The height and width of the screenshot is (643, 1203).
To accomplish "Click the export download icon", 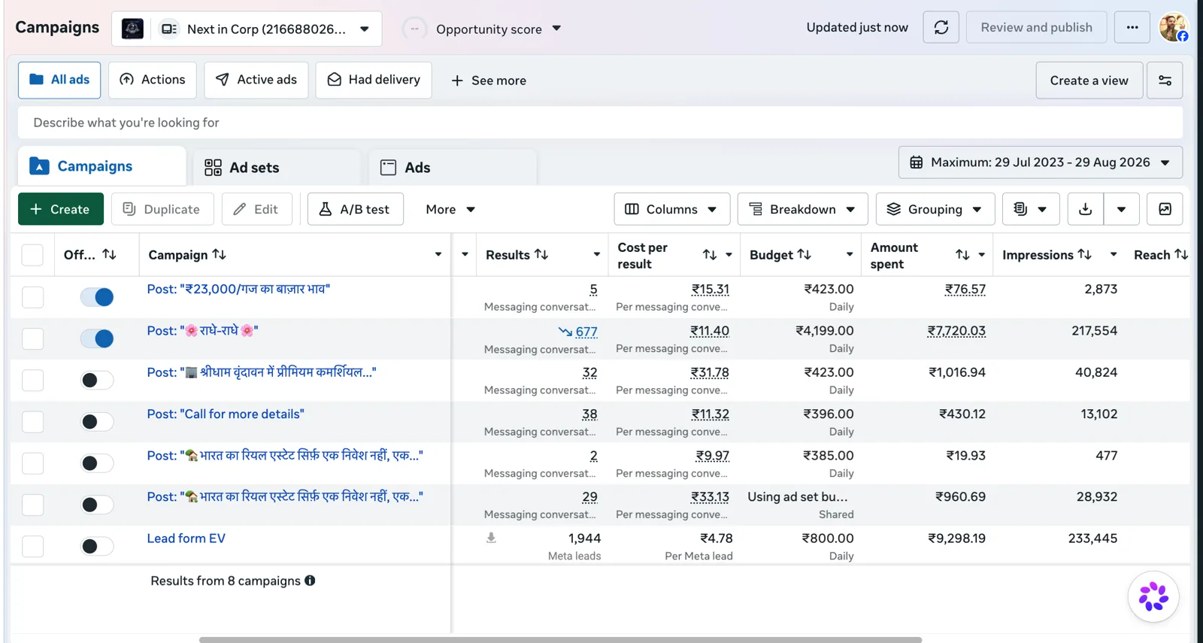I will coord(1085,209).
